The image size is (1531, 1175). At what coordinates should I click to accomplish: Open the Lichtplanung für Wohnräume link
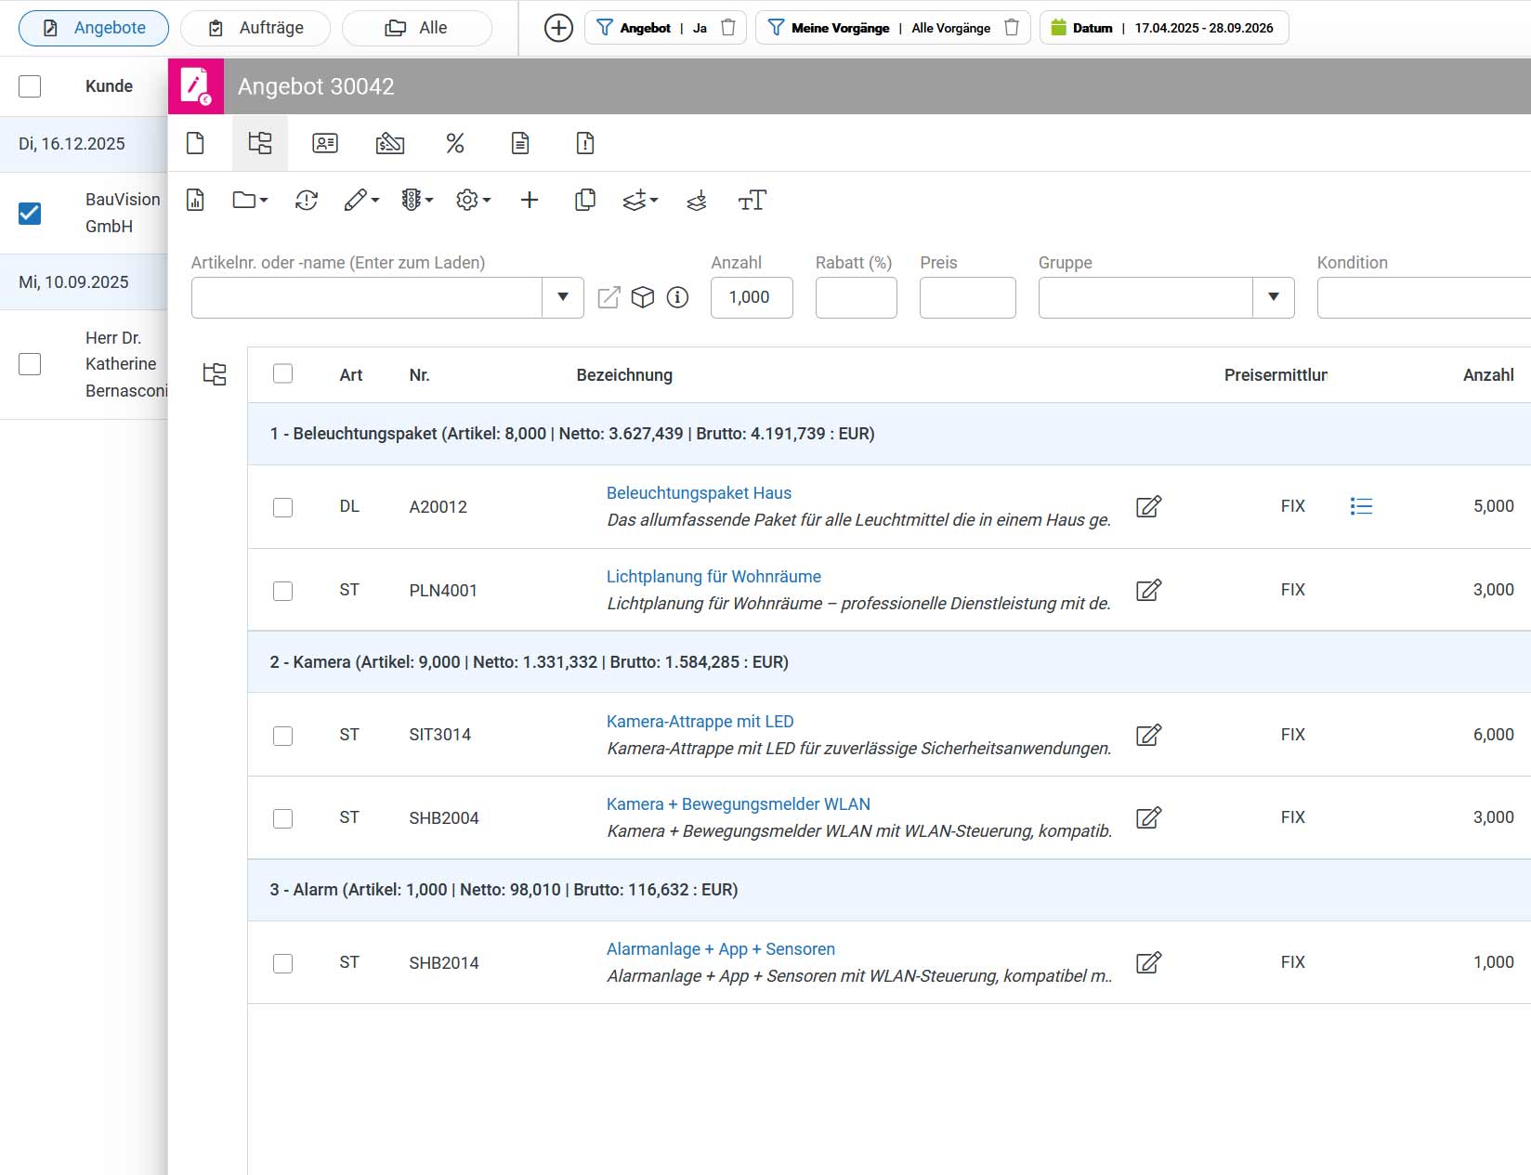coord(713,577)
